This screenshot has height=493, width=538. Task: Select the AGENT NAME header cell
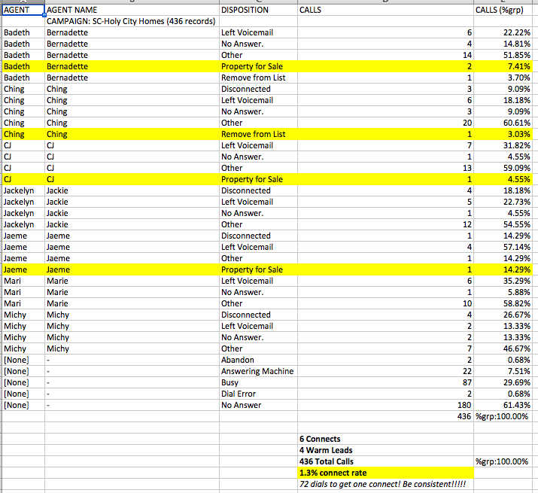[x=132, y=10]
